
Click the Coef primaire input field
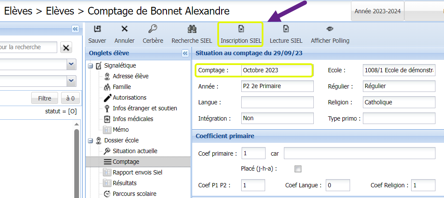pyautogui.click(x=253, y=153)
